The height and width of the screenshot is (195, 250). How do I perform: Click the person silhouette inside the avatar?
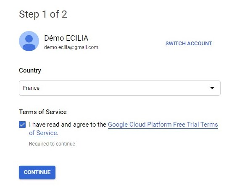point(29,43)
